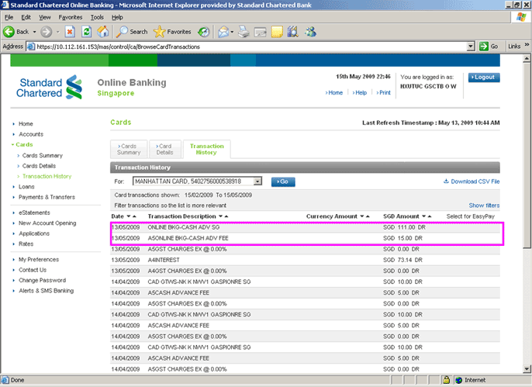Open the Mail button dropdown arrow
Viewport: 532px width, 387px height.
click(x=232, y=32)
